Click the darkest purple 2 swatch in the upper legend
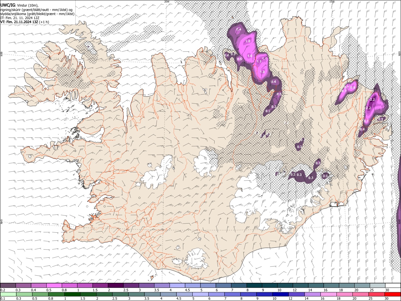Image resolution: width=401 pixels, height=301 pixels. pos(116,286)
